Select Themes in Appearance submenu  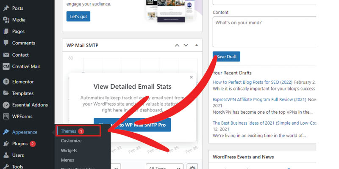pos(69,131)
